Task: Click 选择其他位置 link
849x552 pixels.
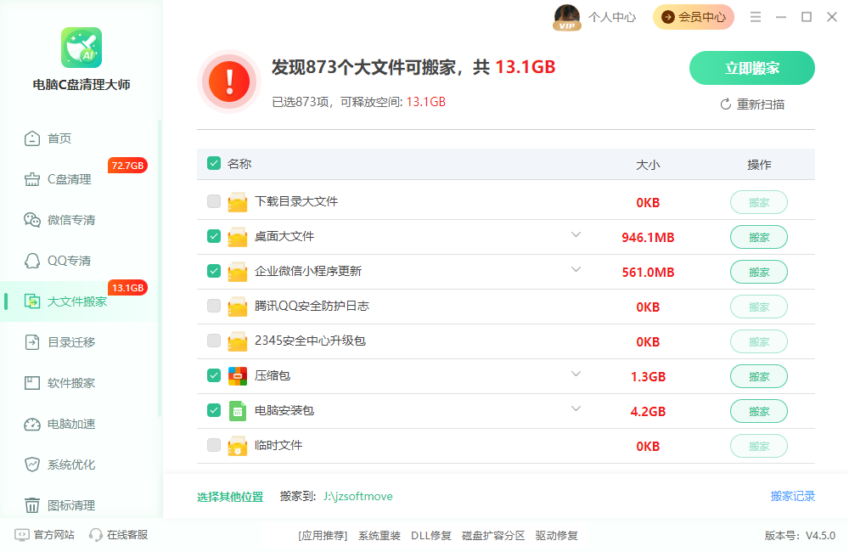Action: pos(230,497)
